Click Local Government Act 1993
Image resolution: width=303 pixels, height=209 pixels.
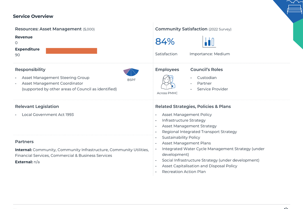pos(48,114)
